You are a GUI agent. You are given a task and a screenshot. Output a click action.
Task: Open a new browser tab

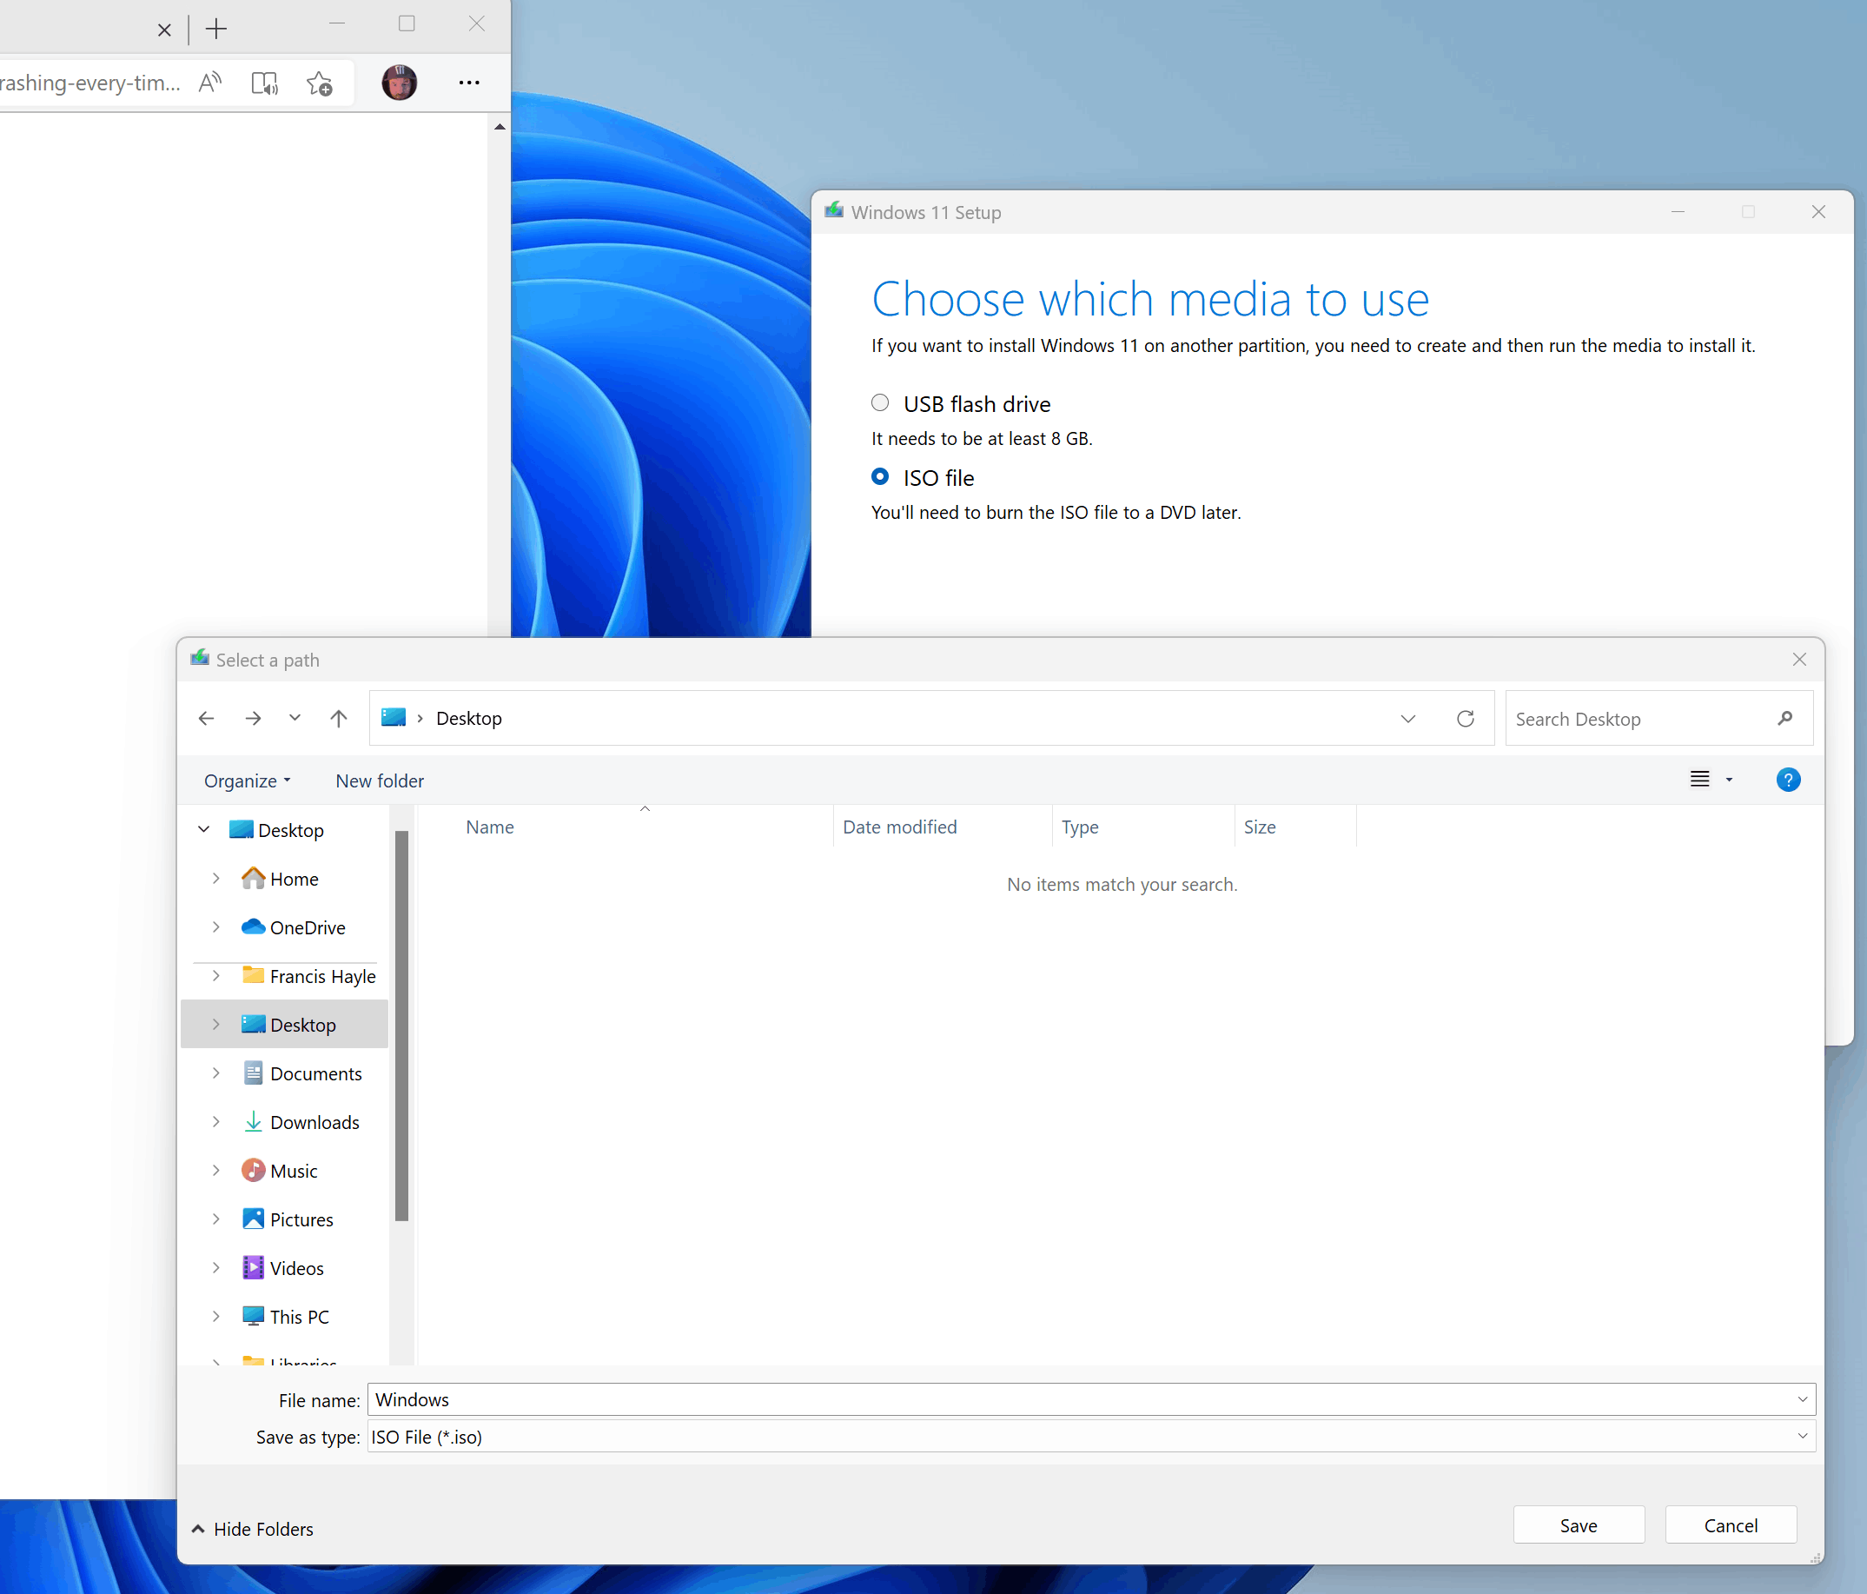pos(216,29)
